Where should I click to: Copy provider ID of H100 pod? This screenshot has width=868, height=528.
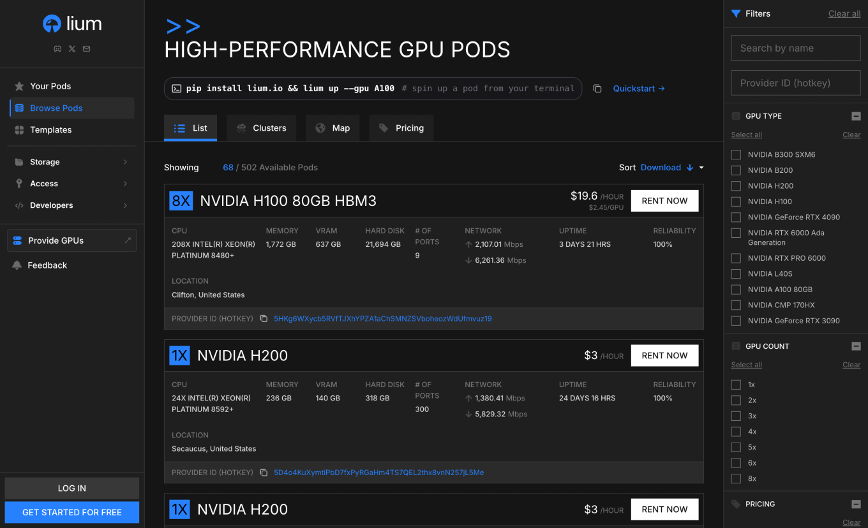click(264, 319)
